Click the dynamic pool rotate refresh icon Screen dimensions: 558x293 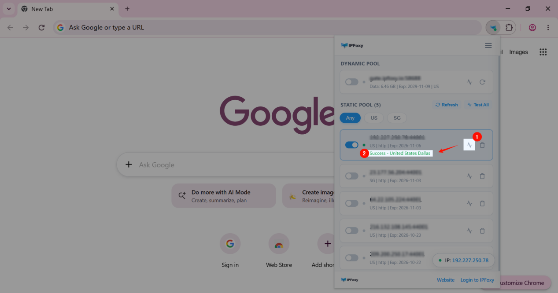click(x=482, y=82)
